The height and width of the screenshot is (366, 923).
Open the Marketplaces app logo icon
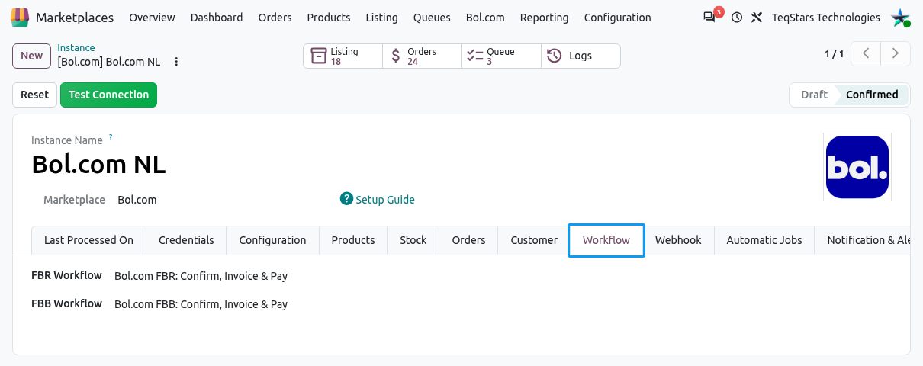click(20, 17)
